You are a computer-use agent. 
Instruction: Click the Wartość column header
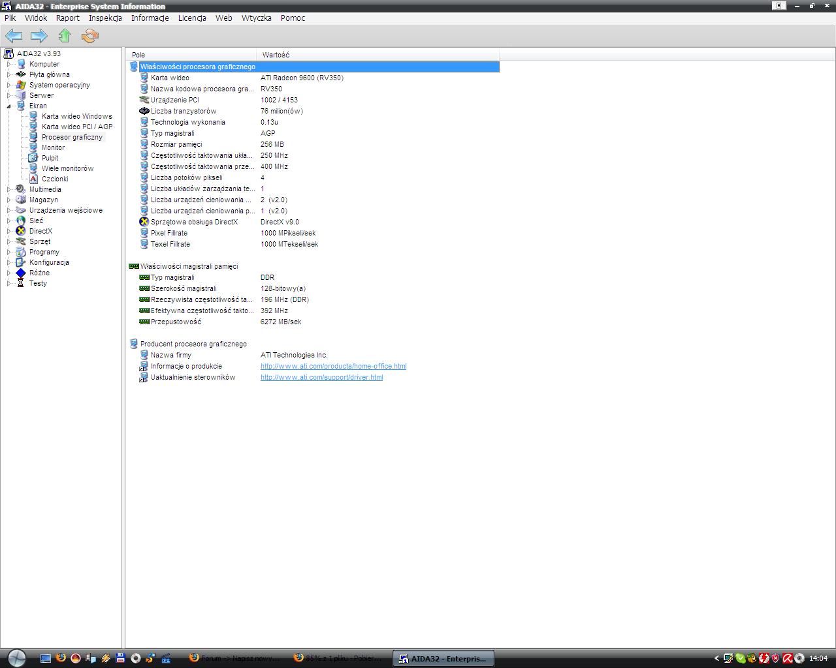click(x=378, y=55)
